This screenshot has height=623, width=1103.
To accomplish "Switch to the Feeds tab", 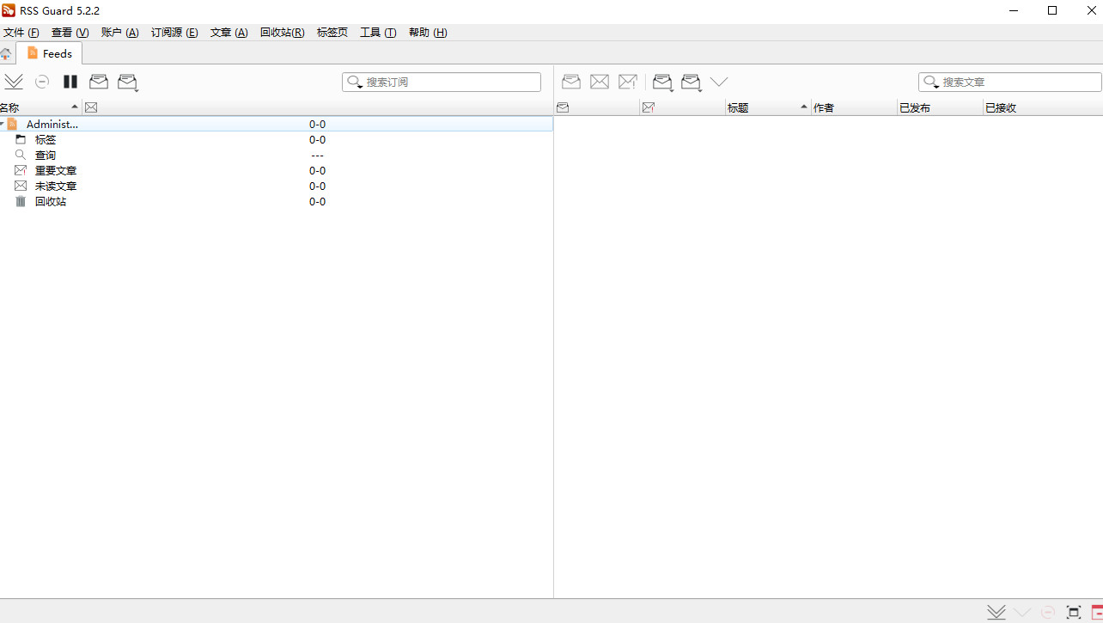I will [49, 53].
